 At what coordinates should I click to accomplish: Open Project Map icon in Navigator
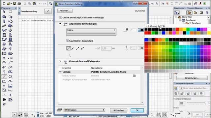189,13
